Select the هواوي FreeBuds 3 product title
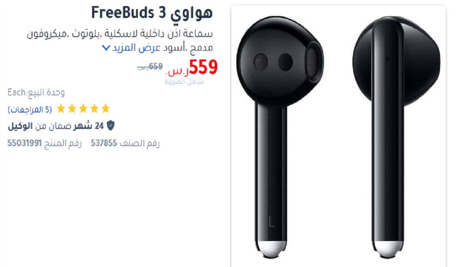 [152, 13]
